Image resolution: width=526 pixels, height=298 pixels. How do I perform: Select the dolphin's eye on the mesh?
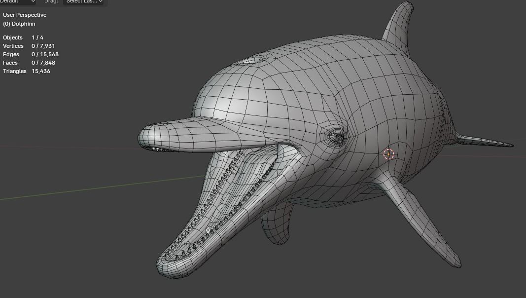pyautogui.click(x=337, y=137)
